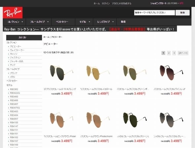Image resolution: width=195 pixels, height=148 pixels.
Task: Expand the モデル navigation dropdown
Action: tap(84, 22)
